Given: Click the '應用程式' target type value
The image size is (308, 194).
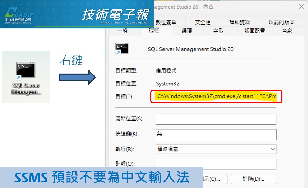Looking at the screenshot, I should coord(166,71).
